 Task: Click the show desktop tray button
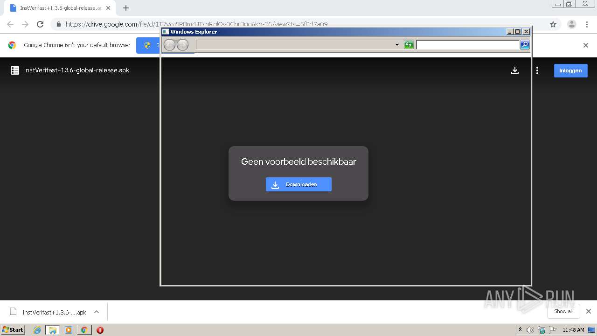pyautogui.click(x=591, y=330)
